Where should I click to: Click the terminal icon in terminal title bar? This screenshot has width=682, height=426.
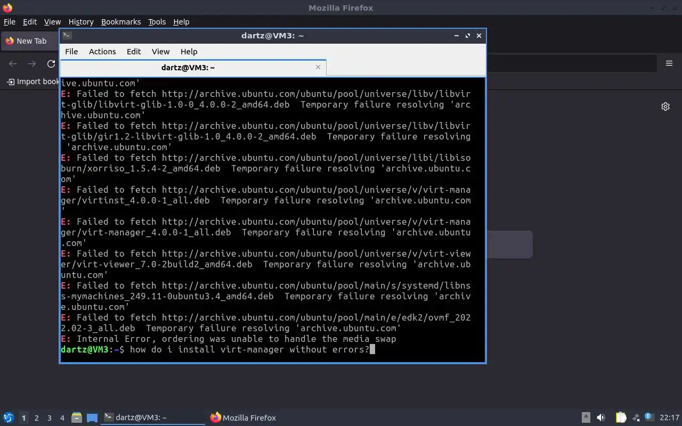pos(67,36)
